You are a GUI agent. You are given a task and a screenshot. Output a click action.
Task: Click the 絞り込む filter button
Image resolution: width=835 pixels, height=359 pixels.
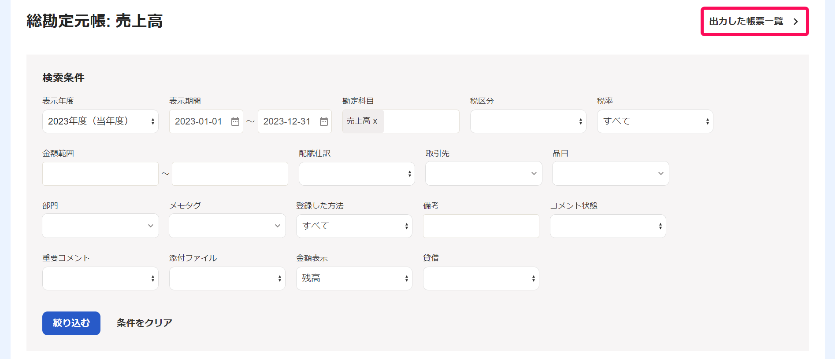[x=71, y=323]
